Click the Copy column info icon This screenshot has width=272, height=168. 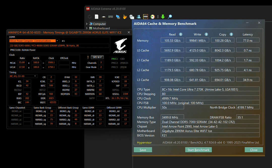click(x=231, y=34)
